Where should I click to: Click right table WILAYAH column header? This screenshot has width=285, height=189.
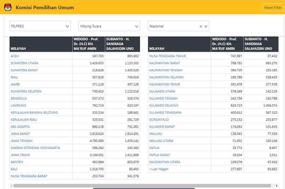point(180,44)
